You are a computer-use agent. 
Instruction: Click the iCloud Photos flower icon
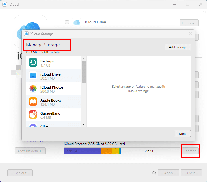(x=33, y=88)
